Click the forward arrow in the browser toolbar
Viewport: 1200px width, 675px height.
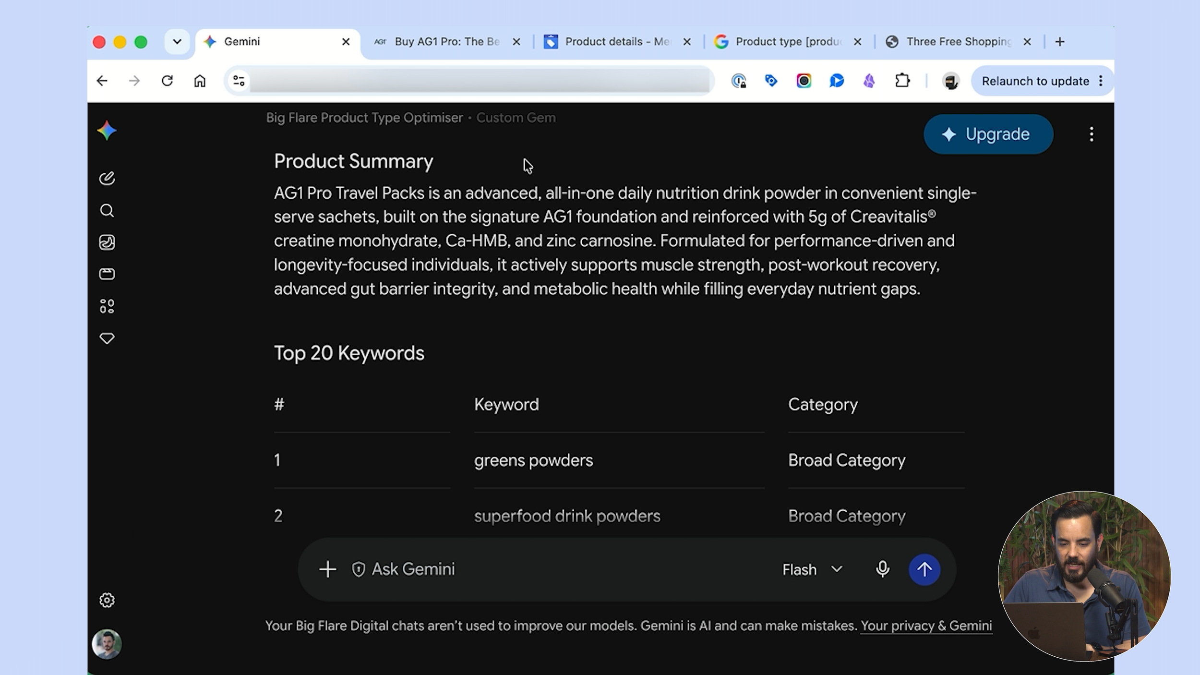click(134, 81)
